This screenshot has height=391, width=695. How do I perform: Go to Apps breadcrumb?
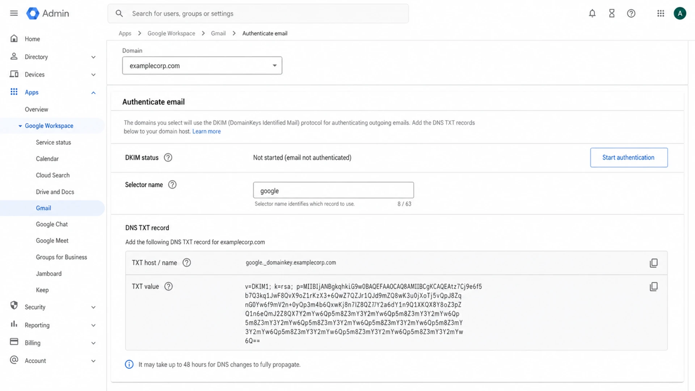(125, 33)
